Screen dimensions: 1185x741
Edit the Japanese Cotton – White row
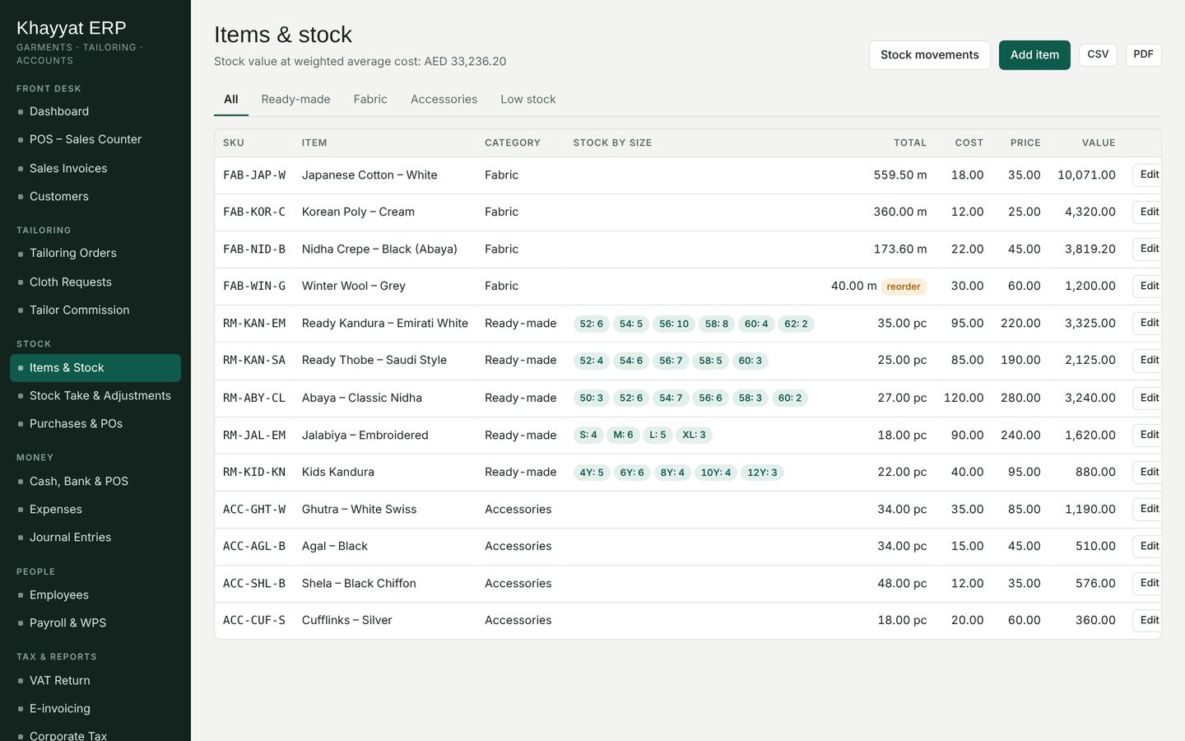tap(1149, 175)
